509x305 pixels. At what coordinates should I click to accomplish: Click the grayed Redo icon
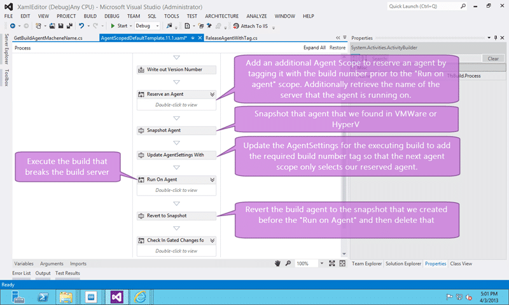point(95,26)
